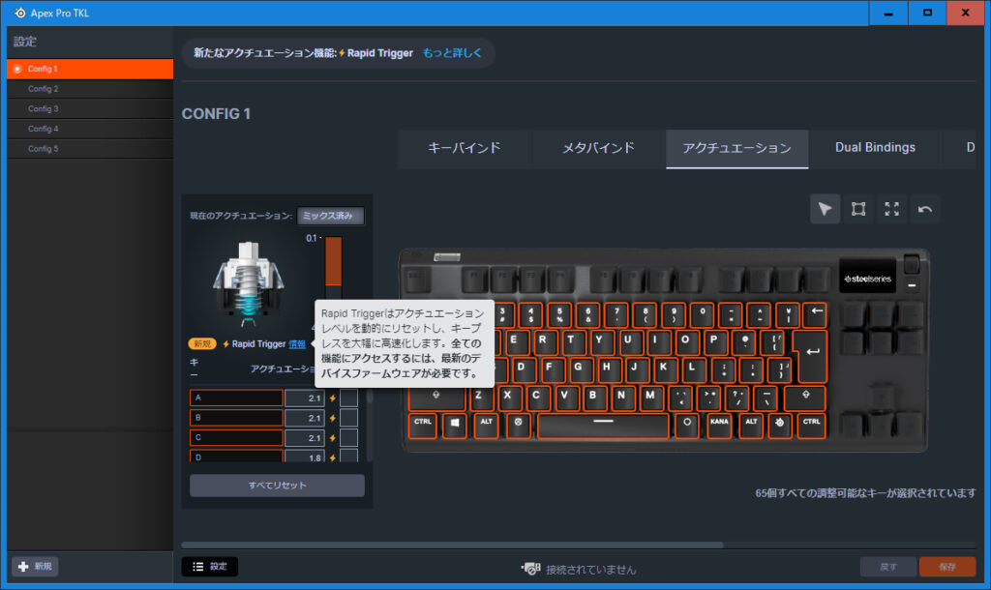Screen dimensions: 991x590
Task: Select the G key on keyboard
Action: coord(577,369)
